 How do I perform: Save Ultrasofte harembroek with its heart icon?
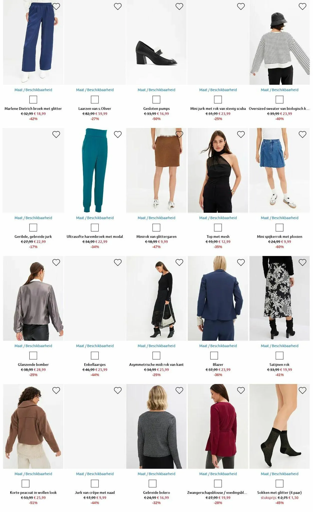[118, 134]
